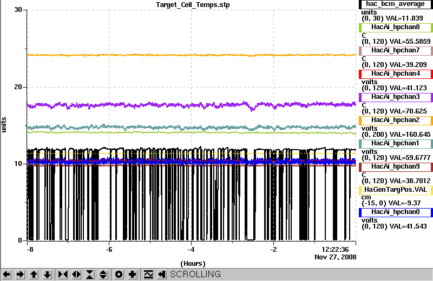This screenshot has height=281, width=433.
Task: Click the SCROLLING status label
Action: click(195, 275)
